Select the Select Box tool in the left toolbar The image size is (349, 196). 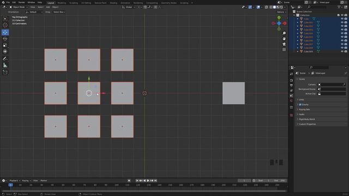coord(5,19)
